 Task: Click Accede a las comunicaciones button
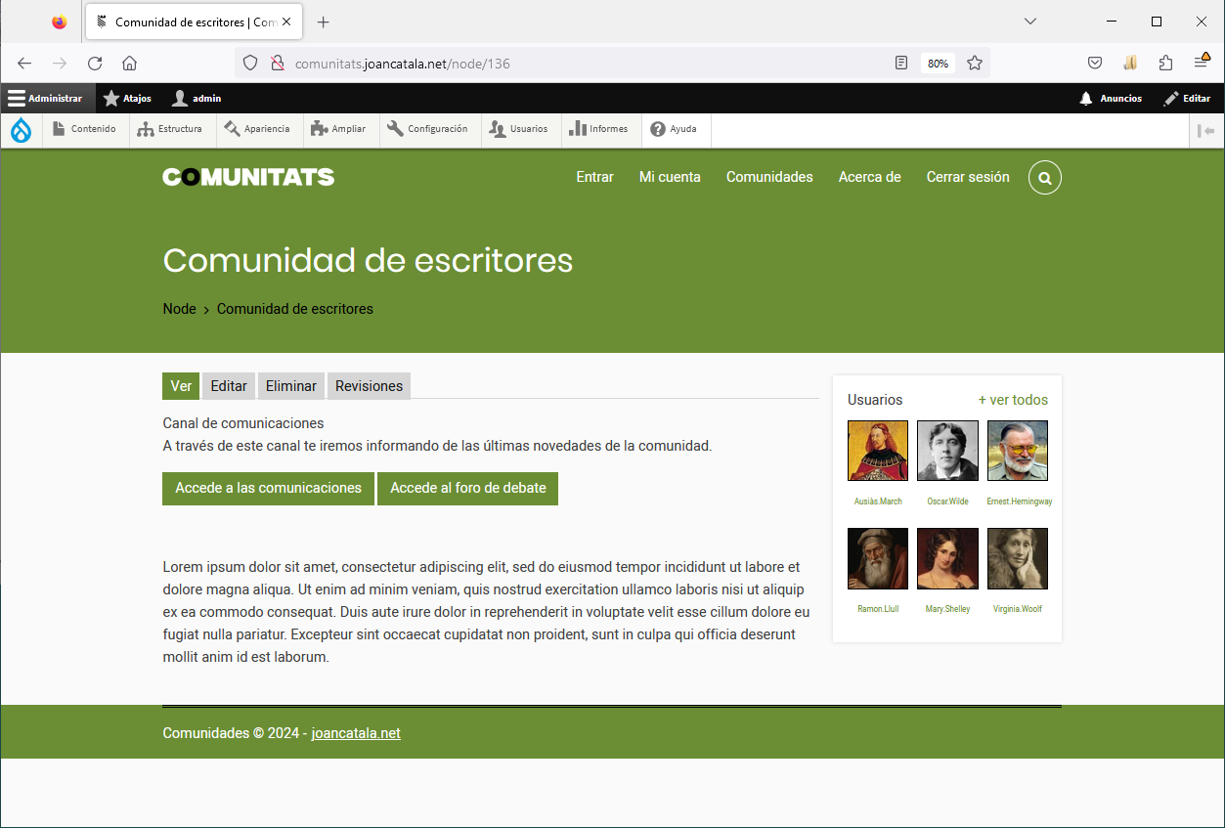(x=268, y=488)
